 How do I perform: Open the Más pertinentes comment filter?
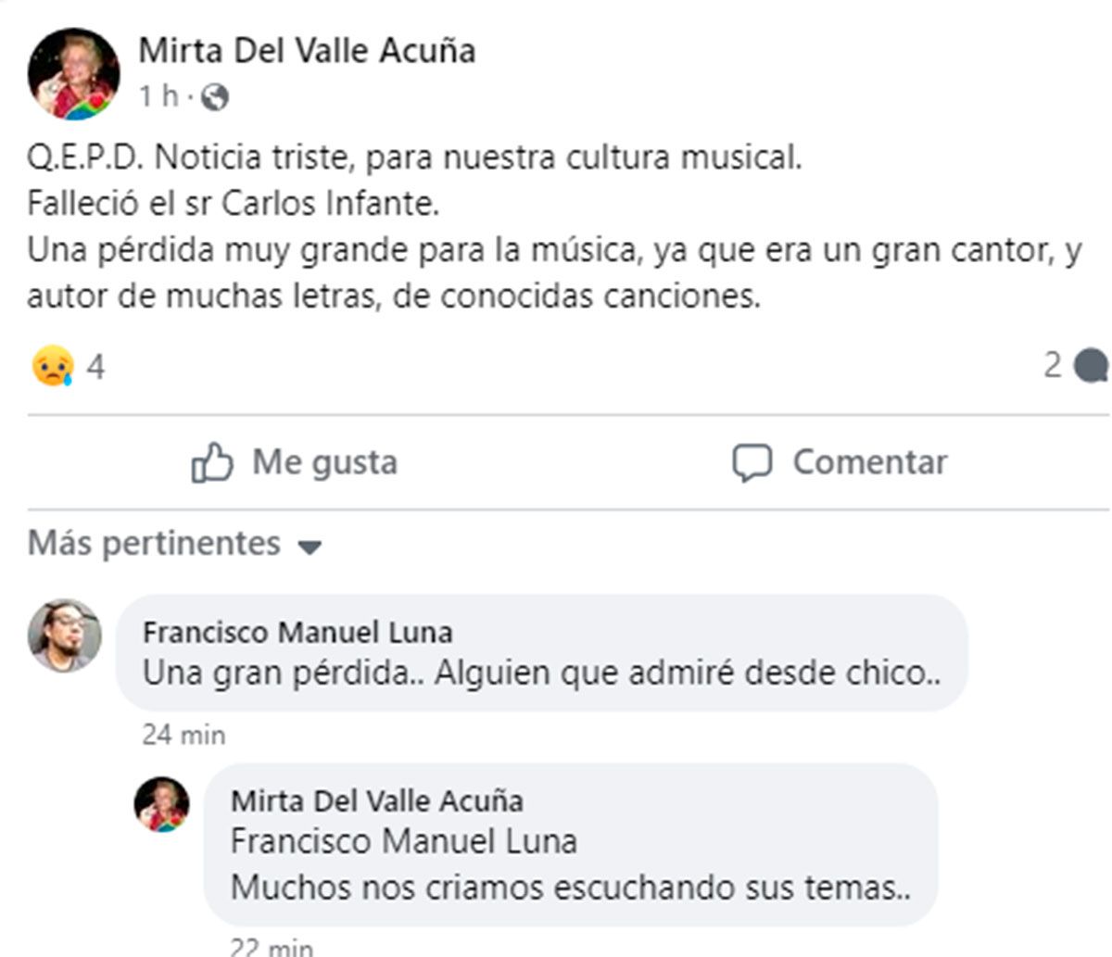tap(154, 543)
